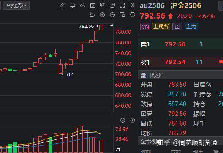Click the 均价 value 785.79
This screenshot has width=223, height=153.
[177, 133]
